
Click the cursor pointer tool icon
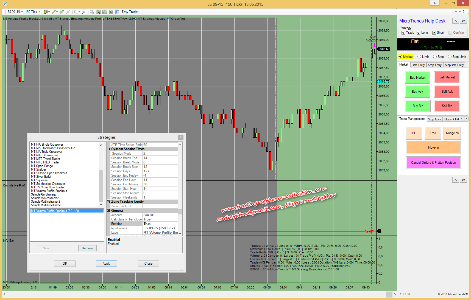[x=76, y=12]
